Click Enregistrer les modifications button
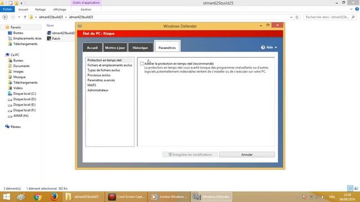Viewport: 360px width, 202px height. coord(190,155)
